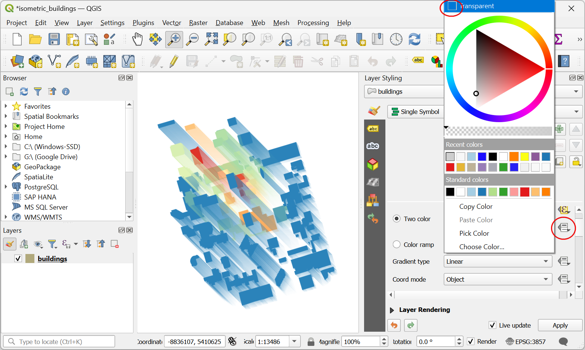Toggle the buildings layer visibility checkbox
The height and width of the screenshot is (350, 585).
coord(18,258)
